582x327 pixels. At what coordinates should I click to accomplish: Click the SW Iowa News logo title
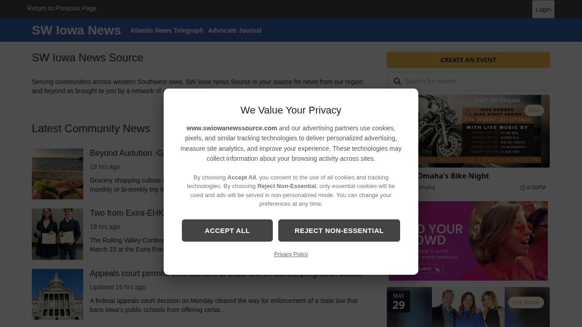click(76, 30)
